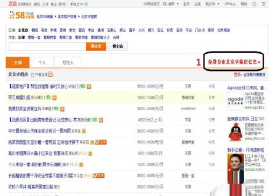
Task: Select 整租一室 room type filter
Action: (x=34, y=38)
